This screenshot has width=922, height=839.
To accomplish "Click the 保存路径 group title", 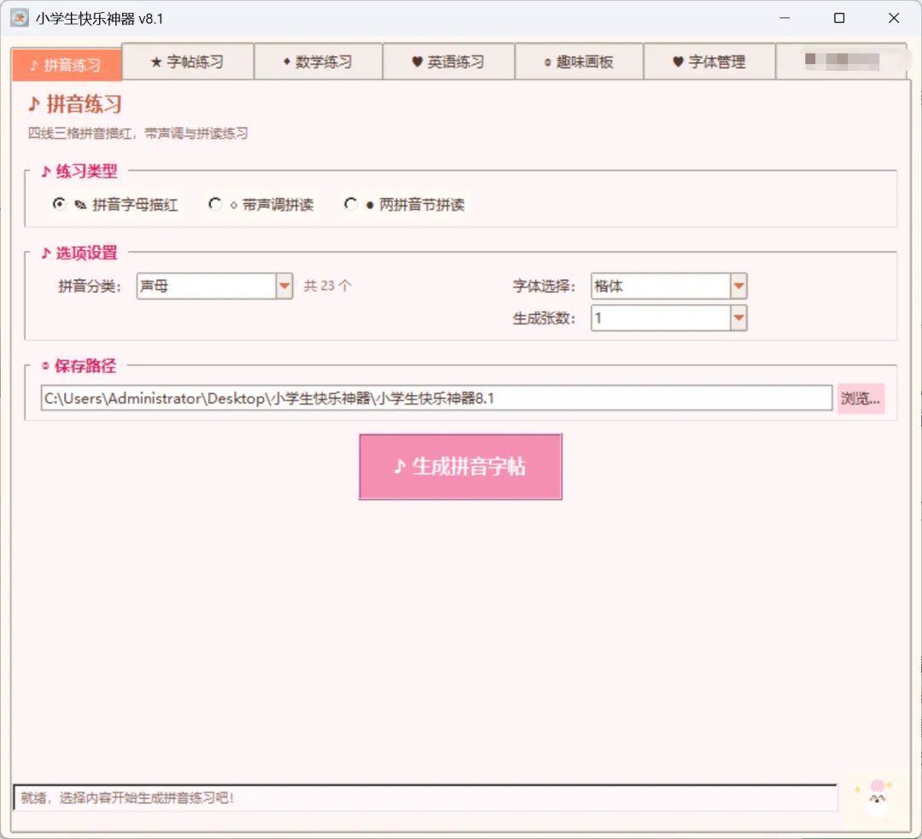I will [x=79, y=365].
